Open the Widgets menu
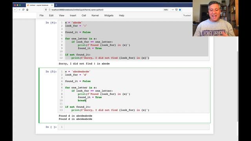Viewport: 251px width, 141px height. click(109, 16)
